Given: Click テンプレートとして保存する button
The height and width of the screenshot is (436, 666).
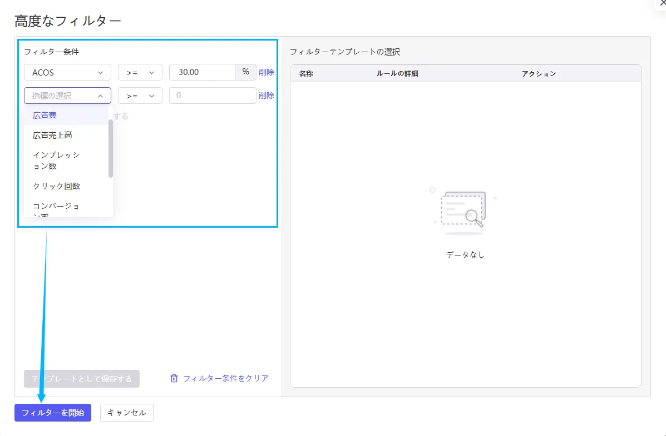Looking at the screenshot, I should (82, 378).
